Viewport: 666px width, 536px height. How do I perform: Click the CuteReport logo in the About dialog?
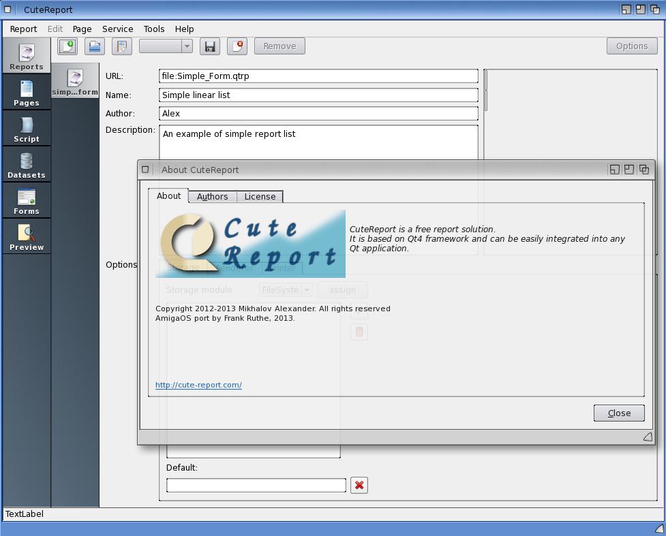coord(251,244)
